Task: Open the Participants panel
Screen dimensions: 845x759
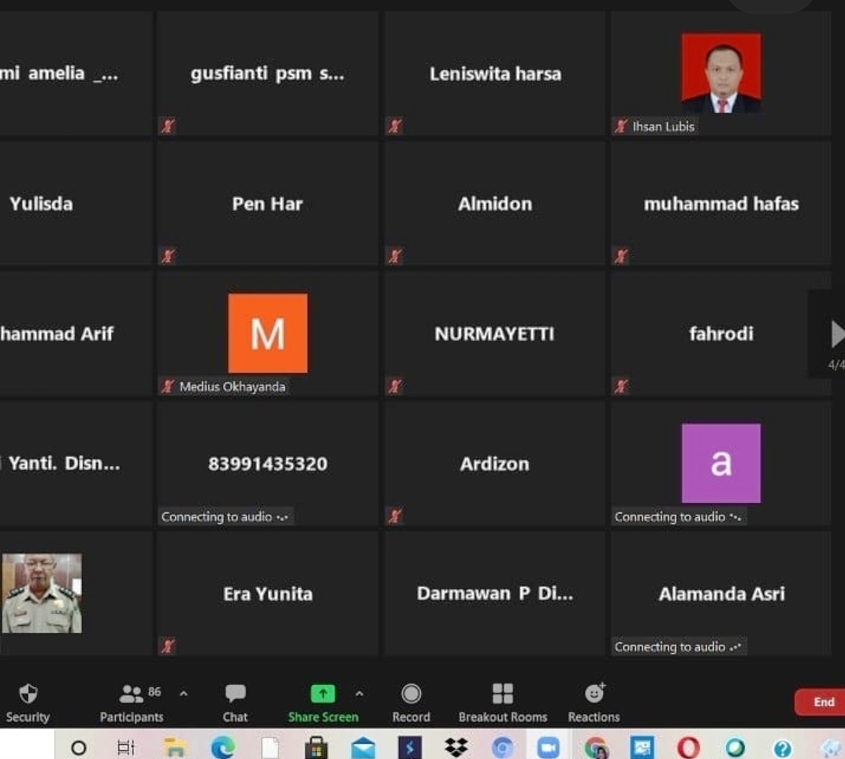Action: [x=132, y=702]
